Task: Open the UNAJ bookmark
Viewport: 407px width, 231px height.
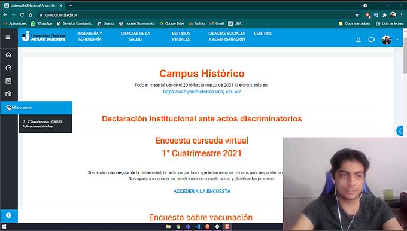Action: [235, 23]
